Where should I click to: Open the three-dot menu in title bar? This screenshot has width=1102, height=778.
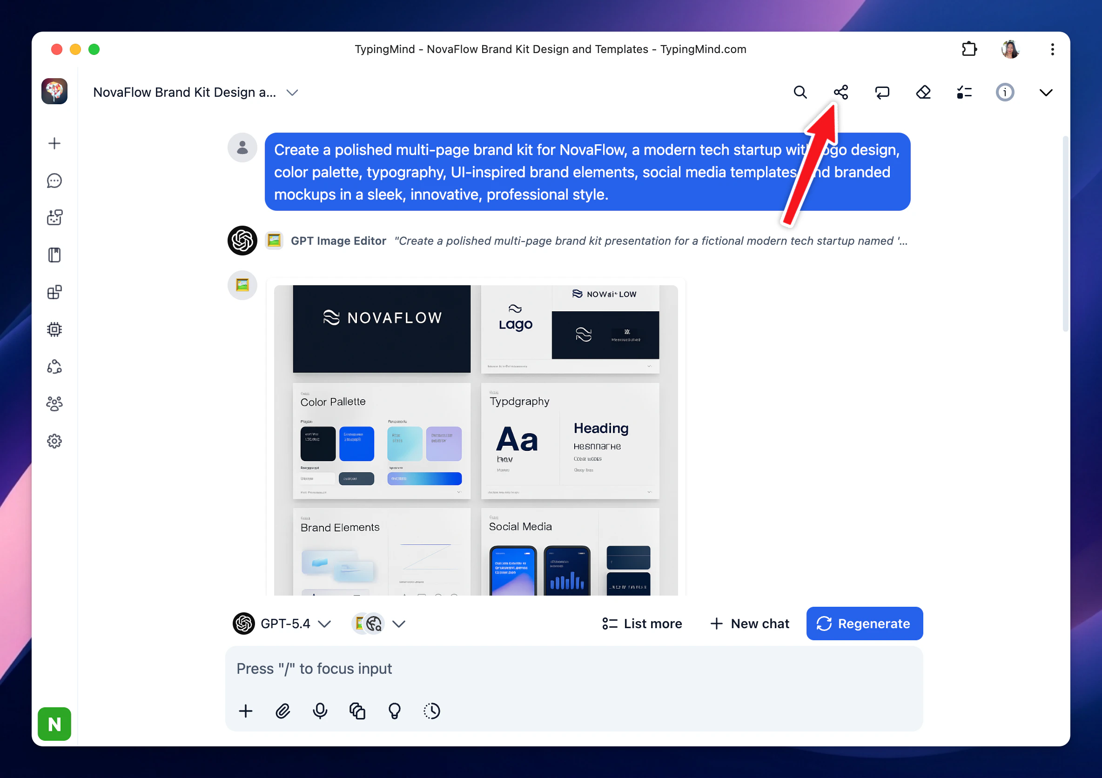(1052, 49)
